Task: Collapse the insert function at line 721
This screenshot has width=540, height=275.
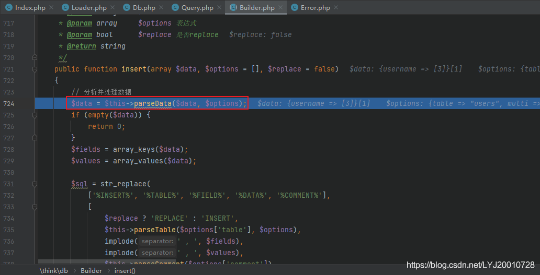Action: pyautogui.click(x=35, y=69)
